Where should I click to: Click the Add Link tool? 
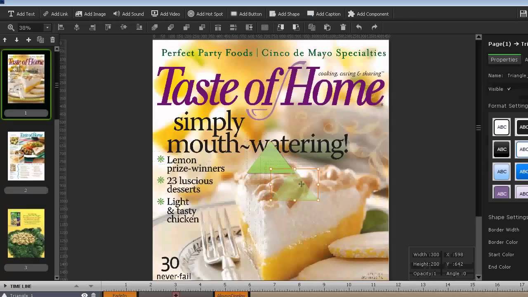pos(55,14)
